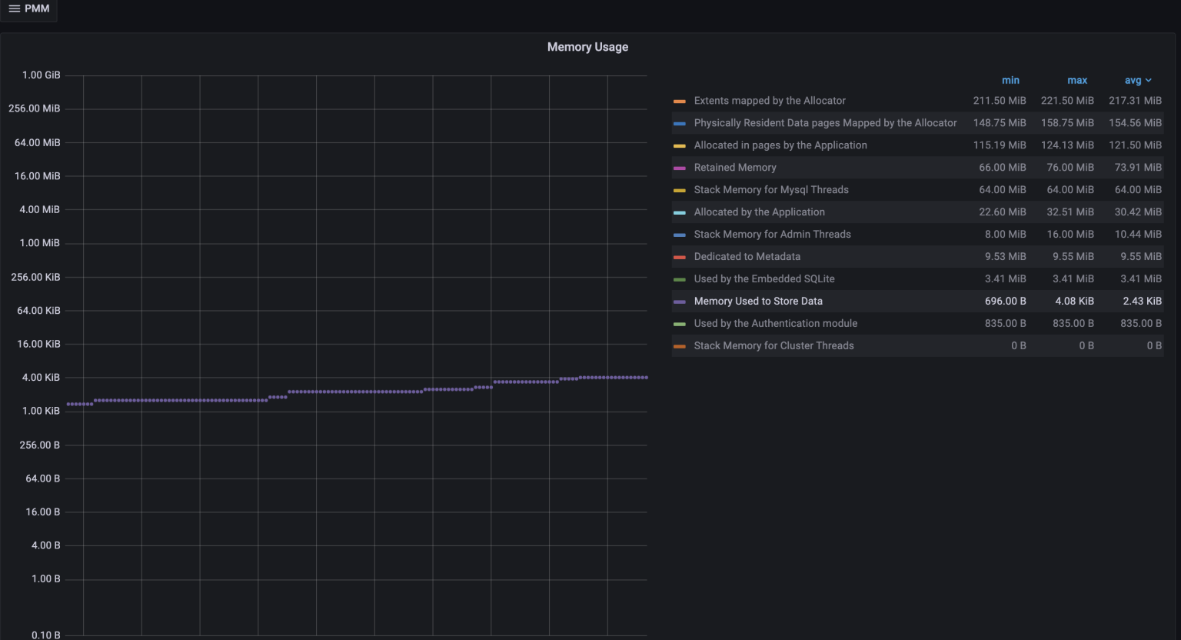This screenshot has height=640, width=1181.
Task: Click the yellow indicator for Allocated in pages
Action: tap(680, 145)
